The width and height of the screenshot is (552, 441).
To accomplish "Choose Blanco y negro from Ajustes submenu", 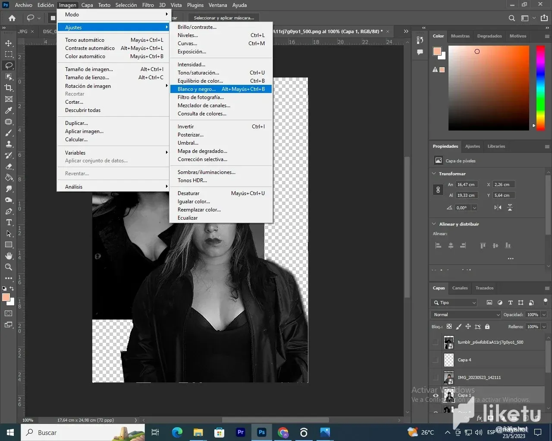I will pyautogui.click(x=221, y=89).
